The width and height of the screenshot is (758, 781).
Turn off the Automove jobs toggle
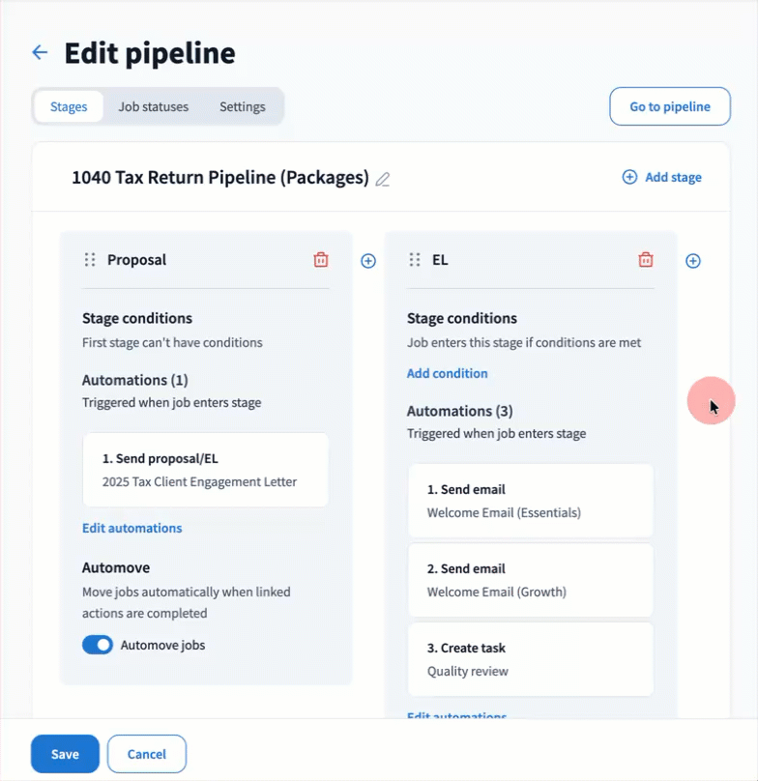[x=98, y=645]
